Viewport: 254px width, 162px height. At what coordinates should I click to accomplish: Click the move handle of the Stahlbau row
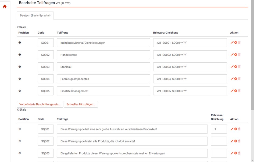[x=20, y=67]
